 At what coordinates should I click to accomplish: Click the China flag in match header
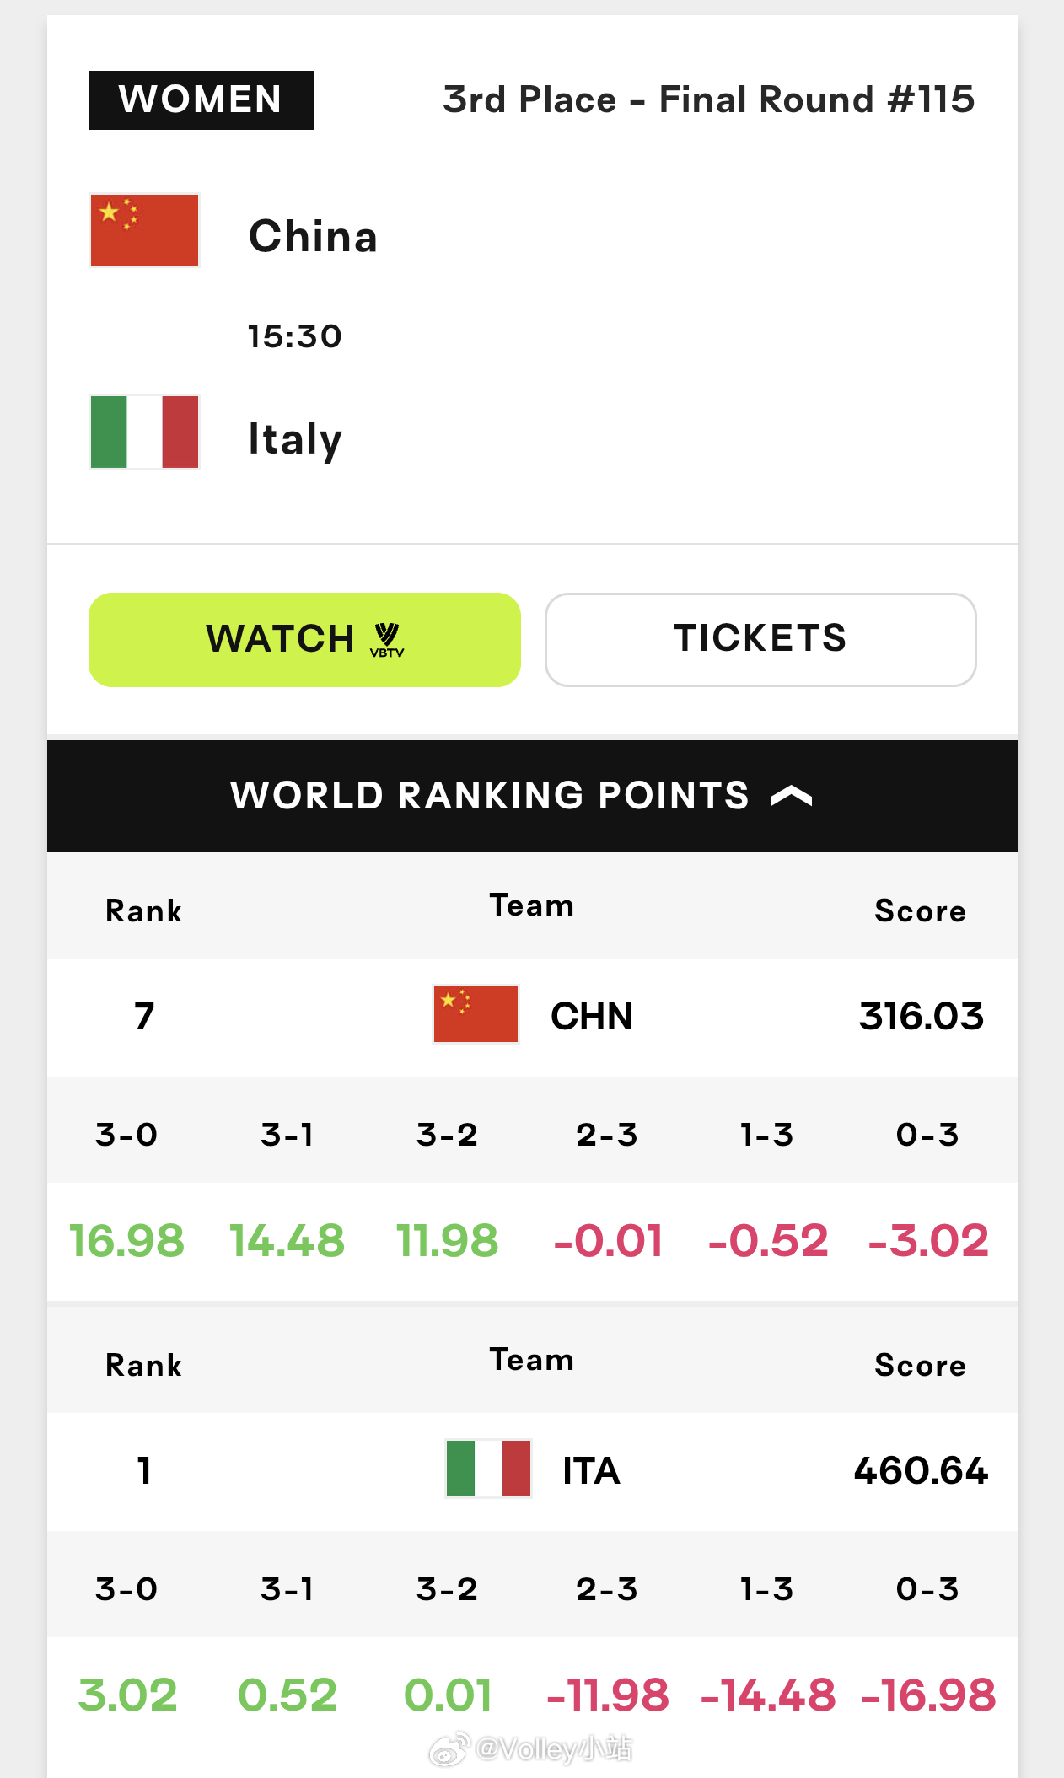pos(144,230)
